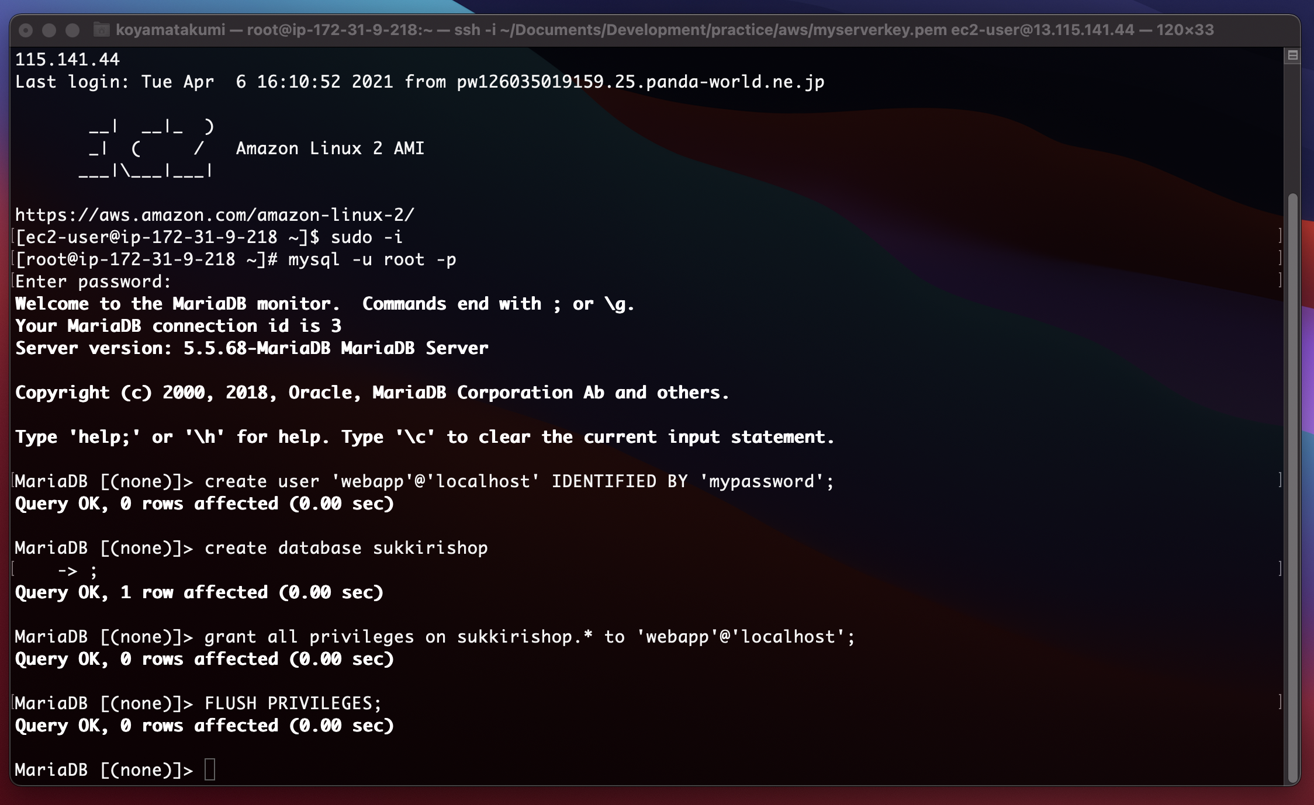Click the right mark bracket on 'mysql -u root' line

[1280, 258]
